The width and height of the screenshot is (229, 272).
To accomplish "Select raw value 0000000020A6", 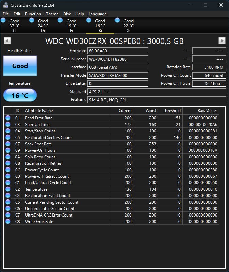I will click(x=203, y=125).
